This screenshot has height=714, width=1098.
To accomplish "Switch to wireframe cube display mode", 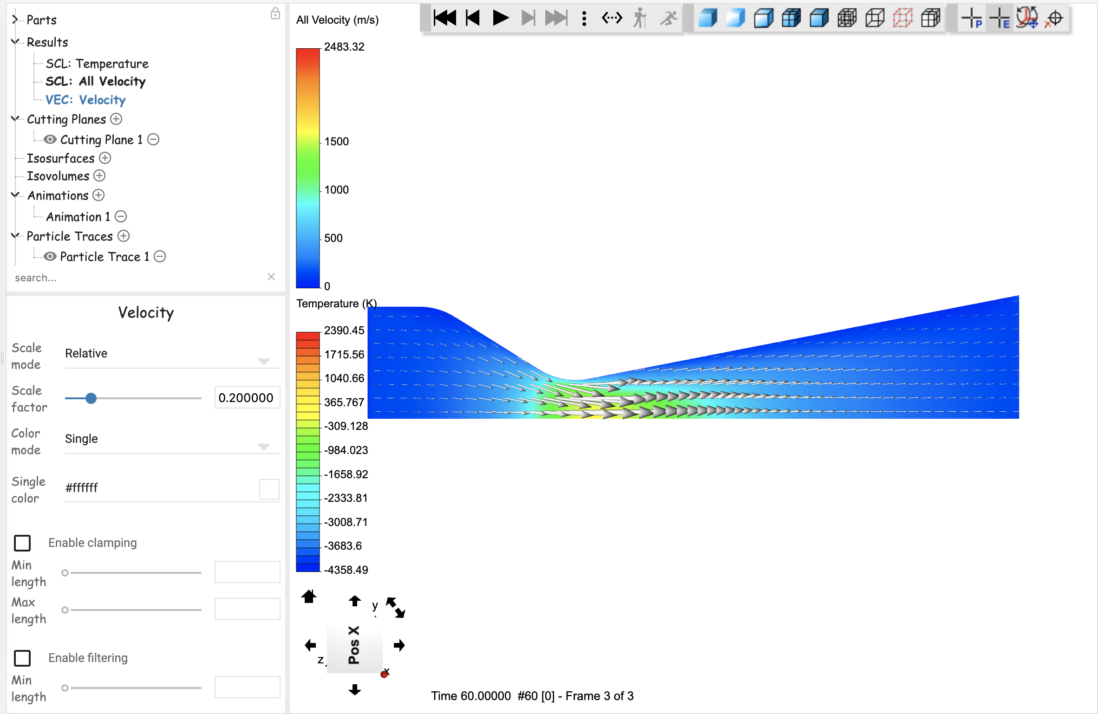I will 875,18.
